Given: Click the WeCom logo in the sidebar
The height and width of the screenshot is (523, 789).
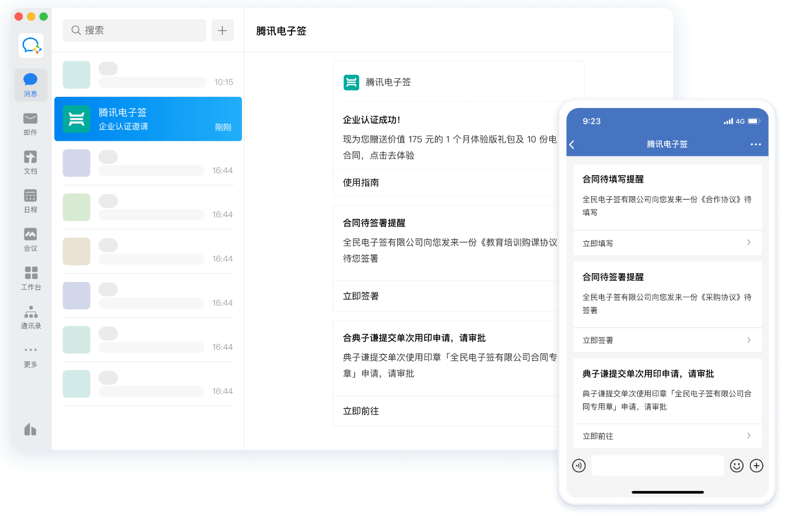Looking at the screenshot, I should (x=31, y=46).
